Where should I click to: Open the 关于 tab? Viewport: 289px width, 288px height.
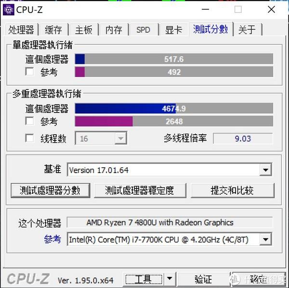(247, 30)
